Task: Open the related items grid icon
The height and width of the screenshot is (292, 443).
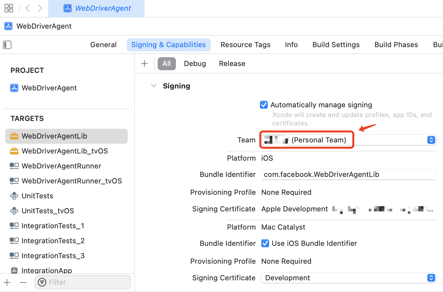Action: coord(9,8)
